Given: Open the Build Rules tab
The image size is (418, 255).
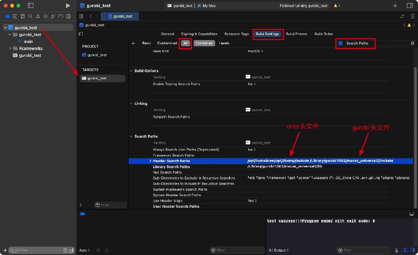Looking at the screenshot, I should tap(324, 34).
